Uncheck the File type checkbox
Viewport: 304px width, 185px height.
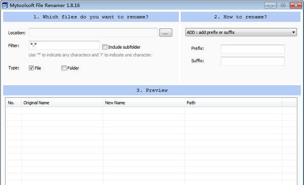coord(31,68)
